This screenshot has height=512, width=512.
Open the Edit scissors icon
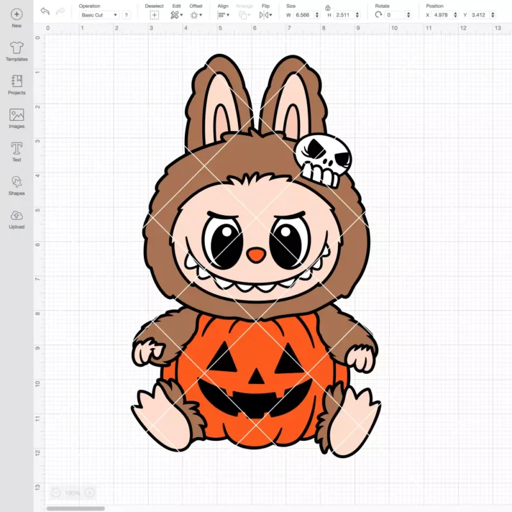tap(175, 15)
